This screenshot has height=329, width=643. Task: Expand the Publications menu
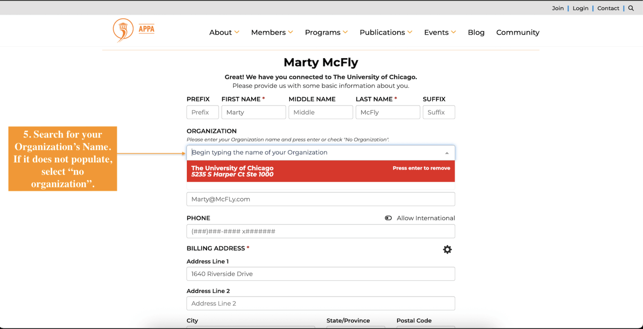(385, 32)
